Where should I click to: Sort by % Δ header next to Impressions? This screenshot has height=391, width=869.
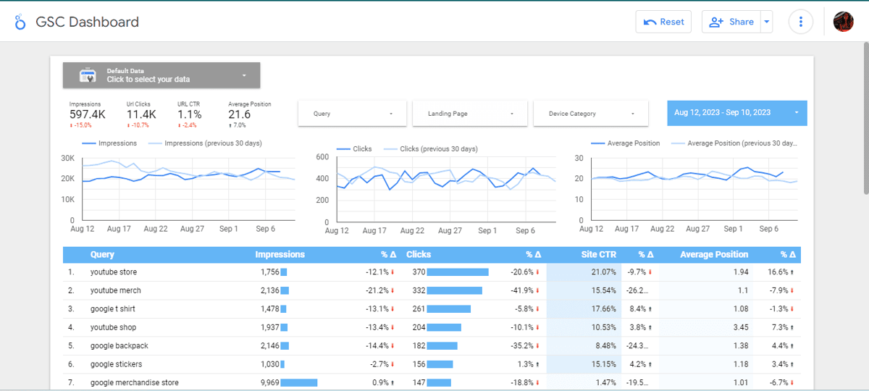[388, 255]
